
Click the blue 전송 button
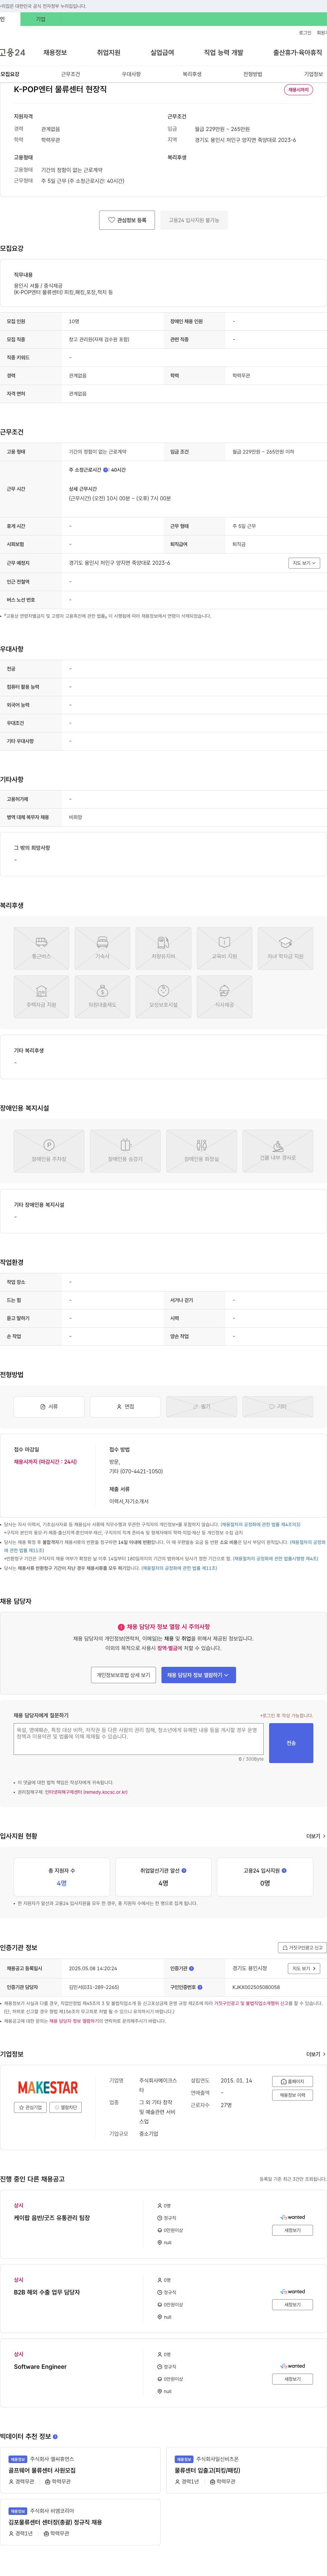tap(291, 1743)
